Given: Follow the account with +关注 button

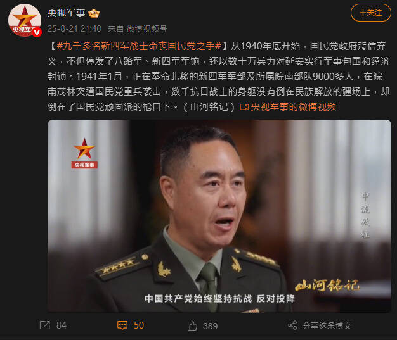Looking at the screenshot, I should pyautogui.click(x=370, y=13).
